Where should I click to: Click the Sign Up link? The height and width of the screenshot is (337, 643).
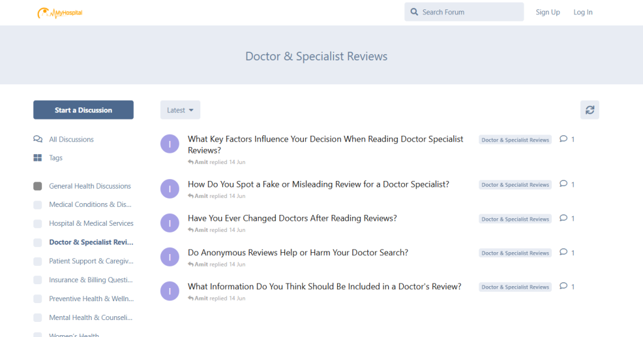click(x=548, y=12)
